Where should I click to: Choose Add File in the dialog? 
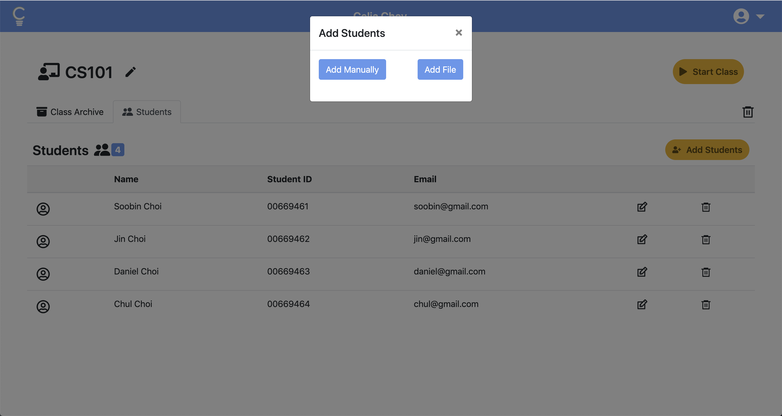(440, 69)
